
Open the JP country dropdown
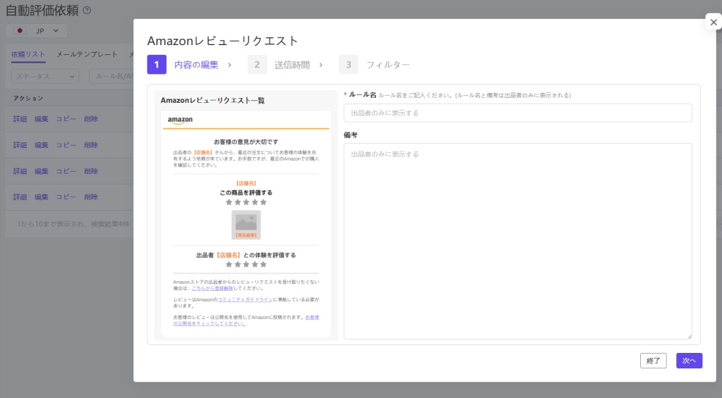pyautogui.click(x=37, y=31)
